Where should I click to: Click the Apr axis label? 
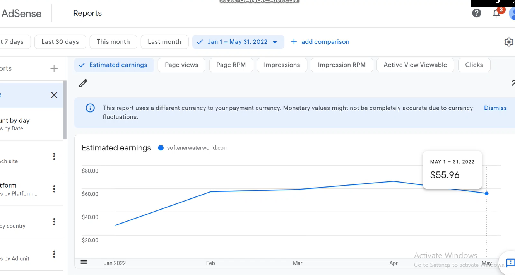coord(394,263)
